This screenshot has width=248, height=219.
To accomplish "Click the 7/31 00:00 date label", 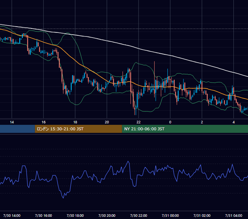I will (170, 215).
